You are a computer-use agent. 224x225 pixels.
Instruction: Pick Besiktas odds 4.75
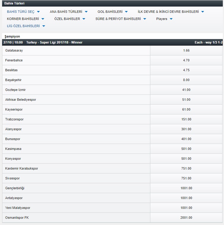pos(186,70)
